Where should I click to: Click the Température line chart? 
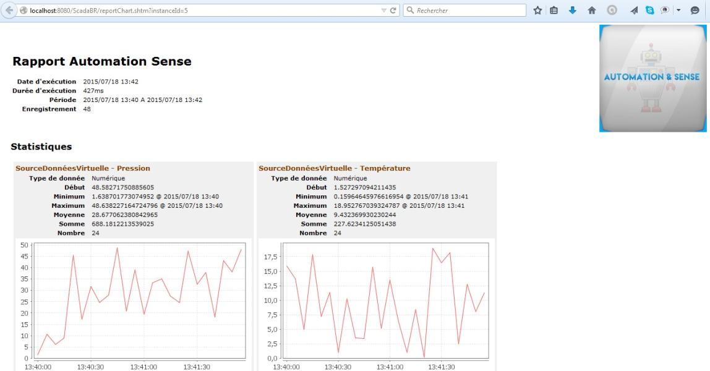377,304
